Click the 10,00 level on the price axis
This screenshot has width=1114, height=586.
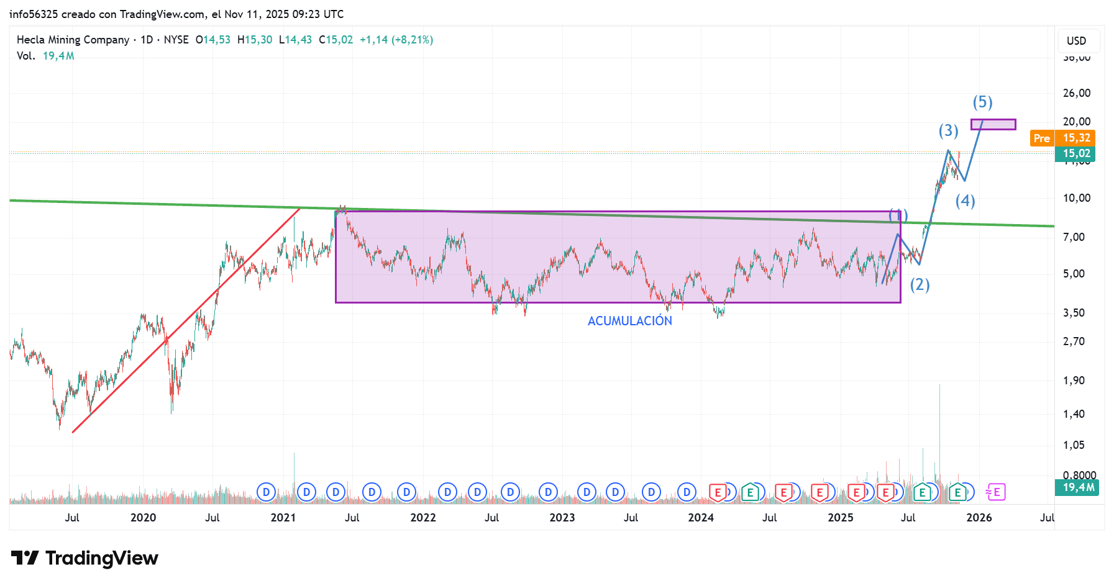1076,198
